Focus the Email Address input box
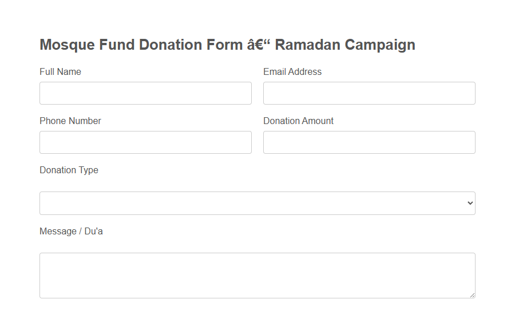515x335 pixels. [x=369, y=93]
